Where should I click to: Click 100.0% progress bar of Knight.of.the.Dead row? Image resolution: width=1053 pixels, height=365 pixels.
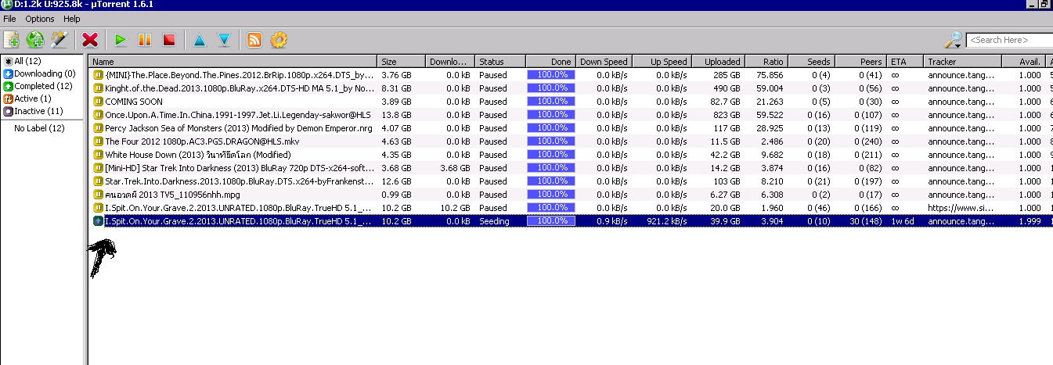click(550, 88)
